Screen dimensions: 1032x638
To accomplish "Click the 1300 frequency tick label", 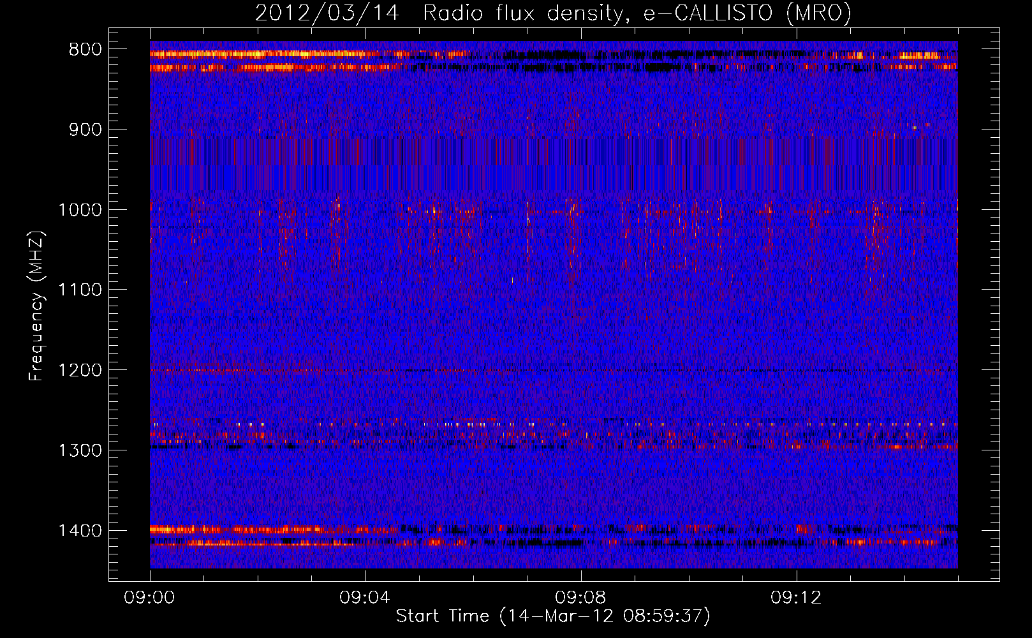I will pyautogui.click(x=80, y=451).
